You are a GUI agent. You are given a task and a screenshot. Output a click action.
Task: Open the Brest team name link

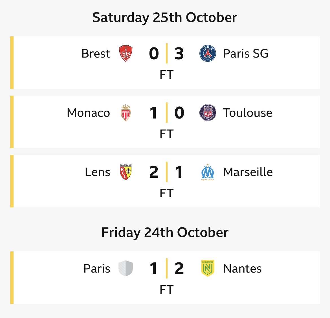pyautogui.click(x=96, y=53)
